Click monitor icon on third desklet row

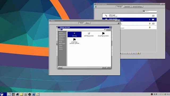tap(153, 23)
